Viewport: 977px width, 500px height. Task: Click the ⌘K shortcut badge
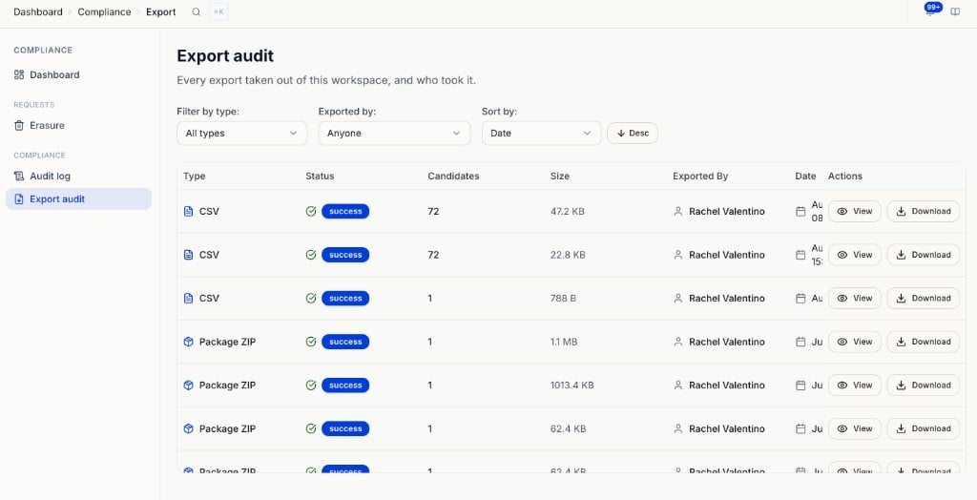coord(218,11)
